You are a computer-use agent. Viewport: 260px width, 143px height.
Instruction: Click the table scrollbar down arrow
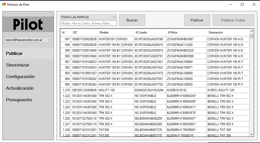click(251, 134)
